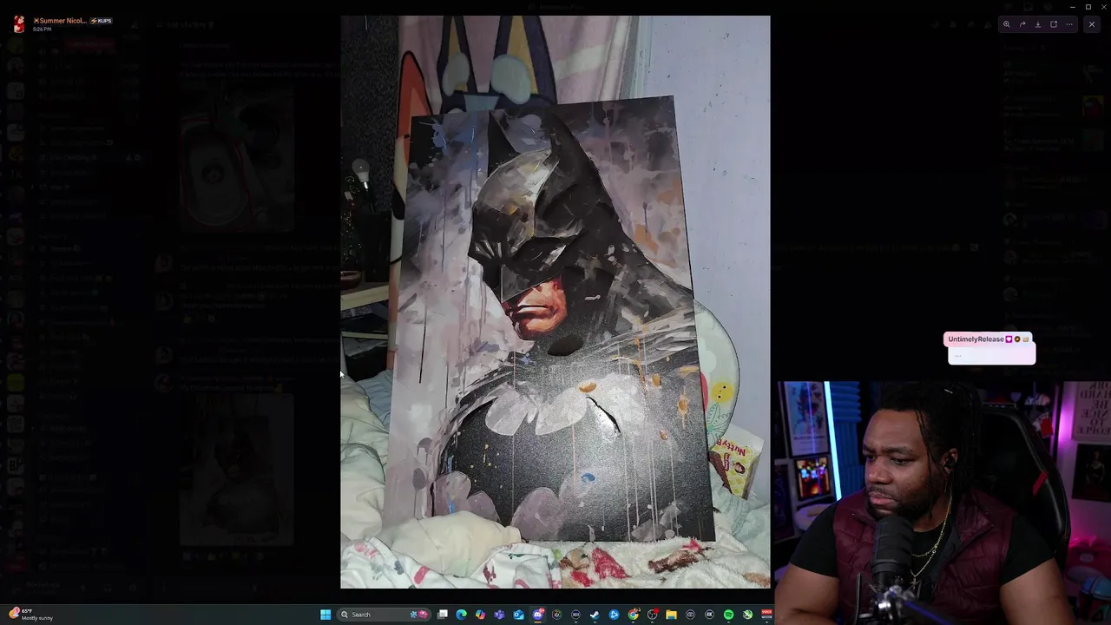The height and width of the screenshot is (625, 1111).
Task: Open Summer Nicol's profile avatar
Action: [19, 24]
